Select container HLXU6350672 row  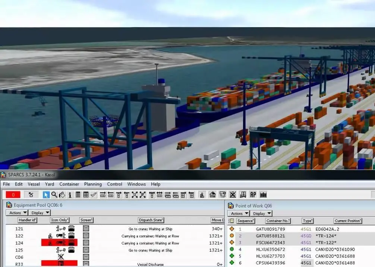[301, 250]
